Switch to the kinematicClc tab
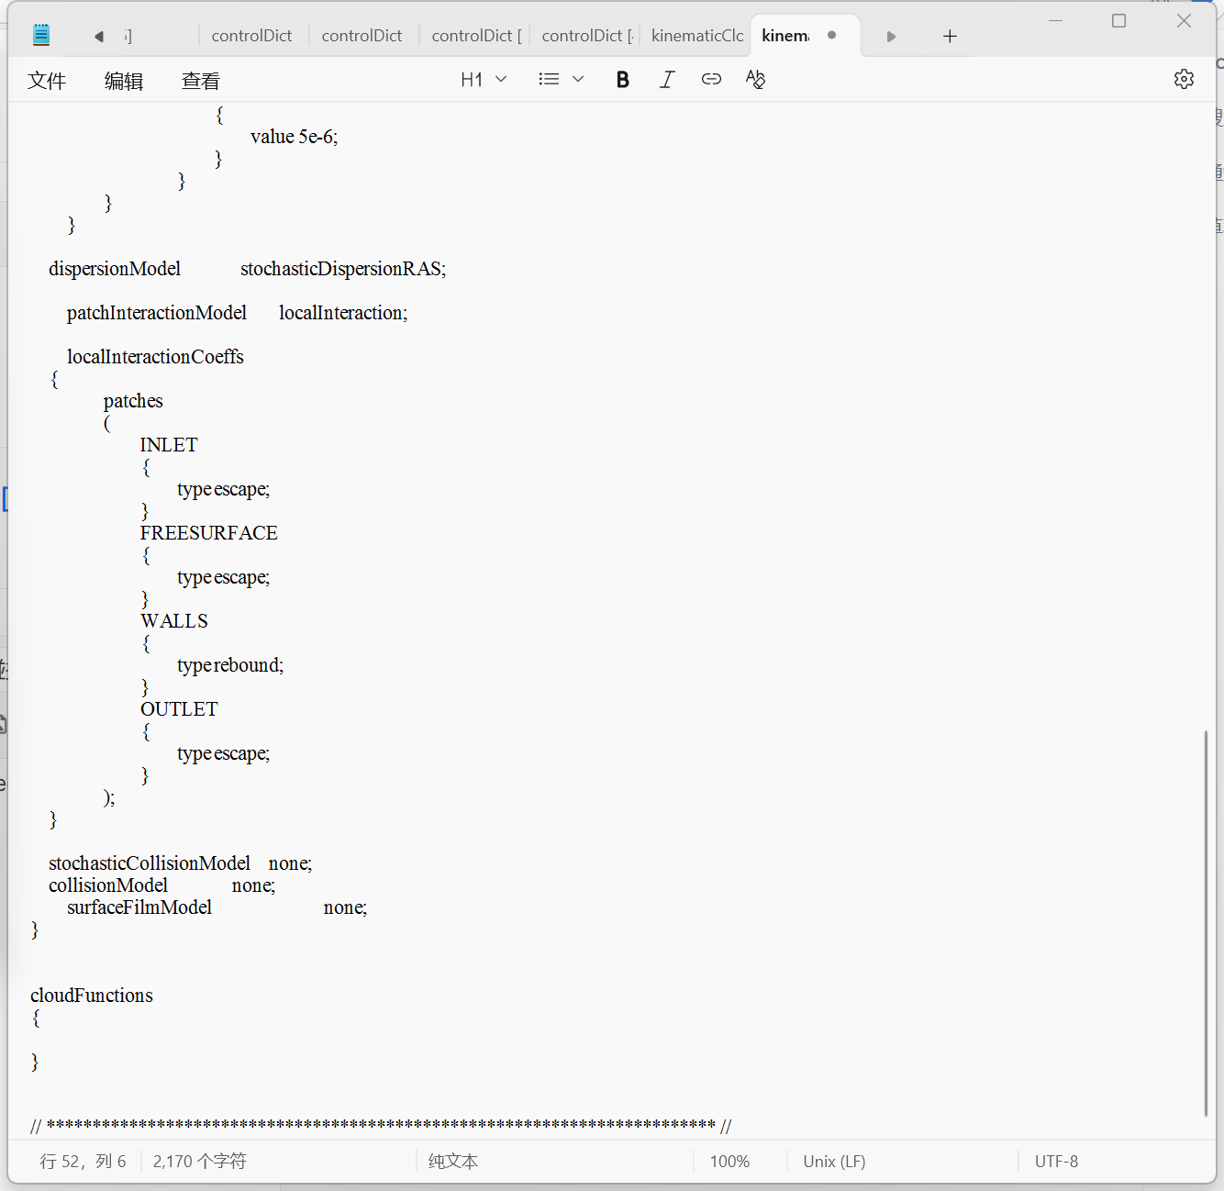 pyautogui.click(x=696, y=36)
